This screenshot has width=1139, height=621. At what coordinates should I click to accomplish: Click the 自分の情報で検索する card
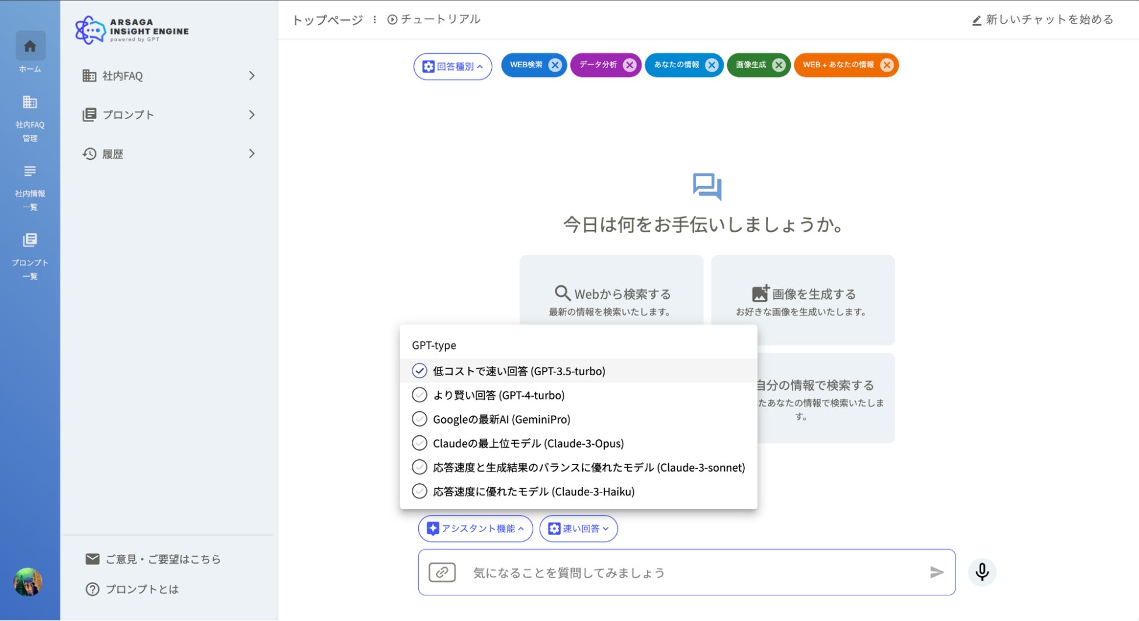tap(825, 398)
